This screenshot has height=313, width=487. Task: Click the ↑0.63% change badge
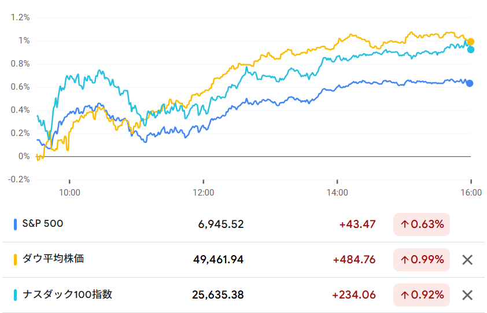pos(422,224)
